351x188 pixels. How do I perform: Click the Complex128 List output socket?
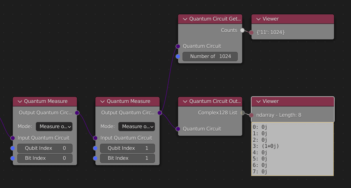point(242,113)
